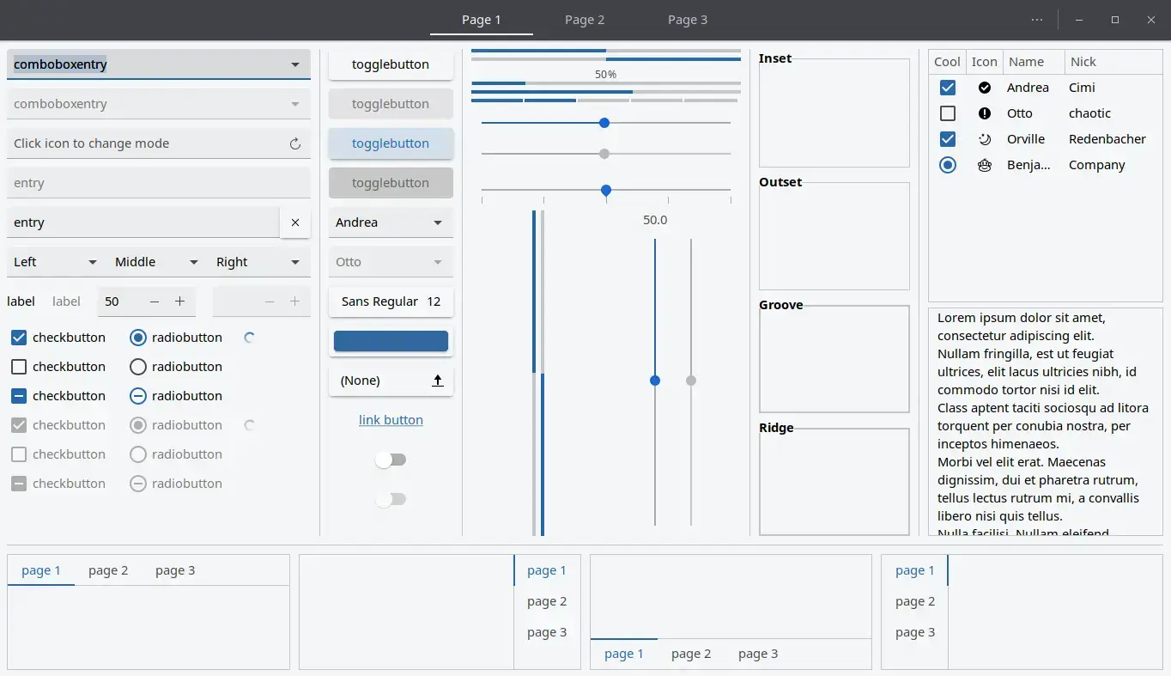Viewport: 1171px width, 676px height.
Task: Click the link button
Action: pyautogui.click(x=391, y=419)
